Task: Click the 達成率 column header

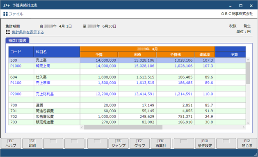Action: (x=205, y=55)
